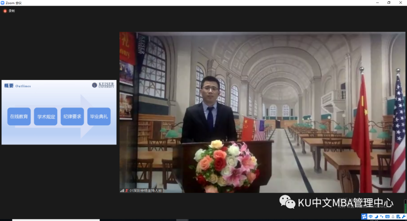407x221 pixels.
Task: Toggle Chinese/English input mode (中)
Action: (x=370, y=216)
